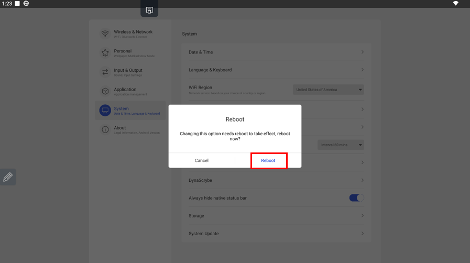Click the Application cube icon
Viewport: 470px width, 263px height.
pyautogui.click(x=105, y=91)
